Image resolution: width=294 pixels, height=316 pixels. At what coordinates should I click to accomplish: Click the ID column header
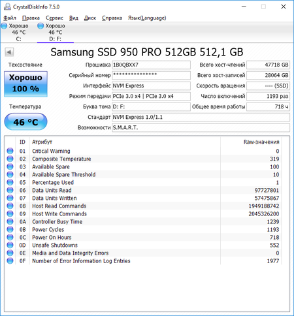point(22,142)
